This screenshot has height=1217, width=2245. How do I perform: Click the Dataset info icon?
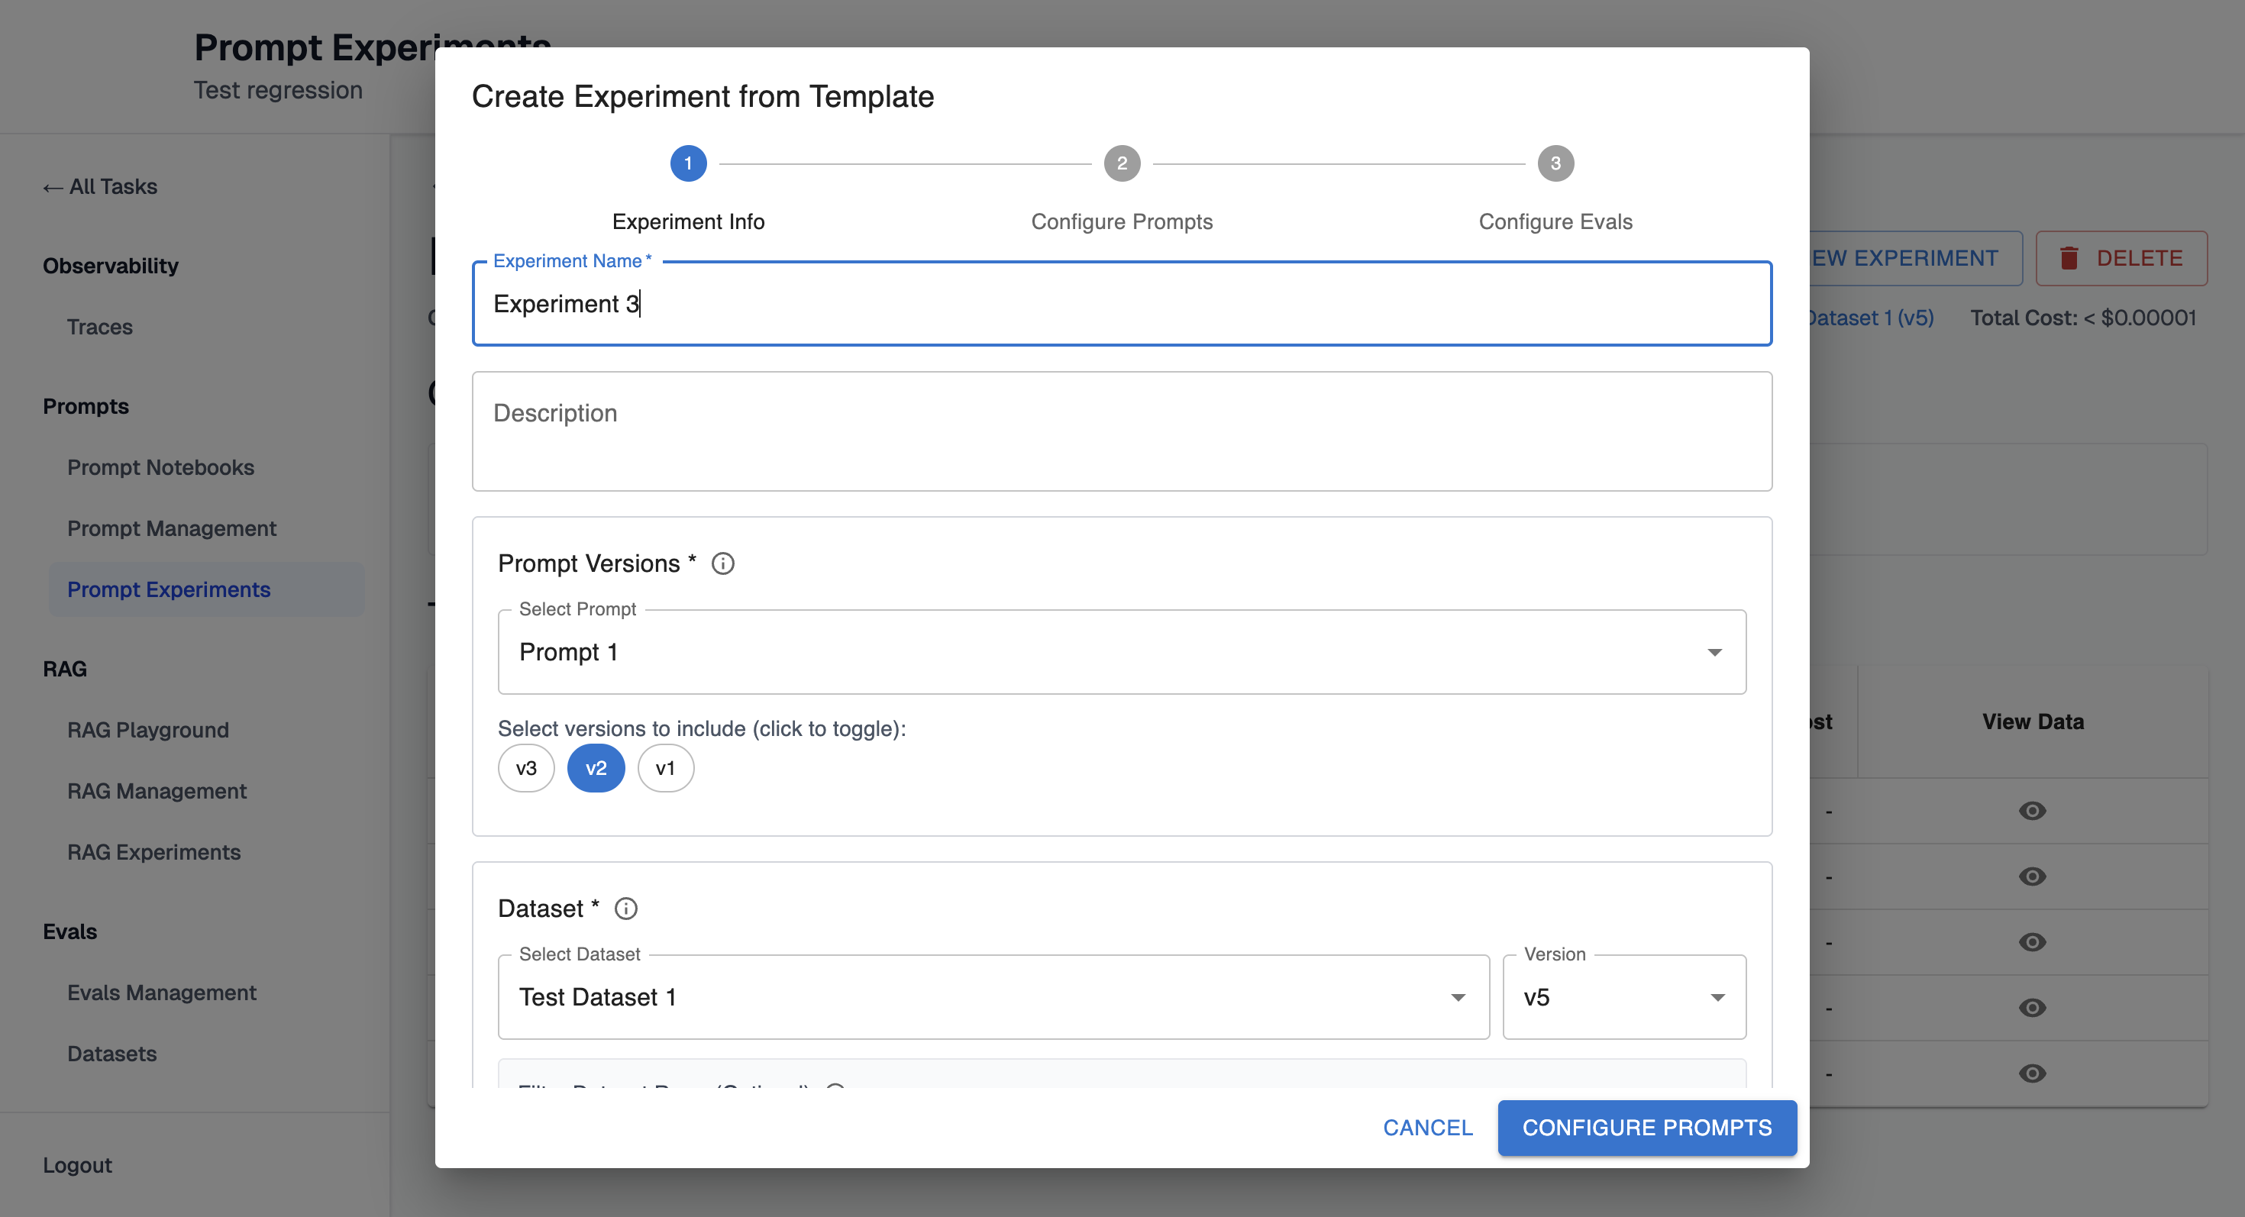click(625, 909)
